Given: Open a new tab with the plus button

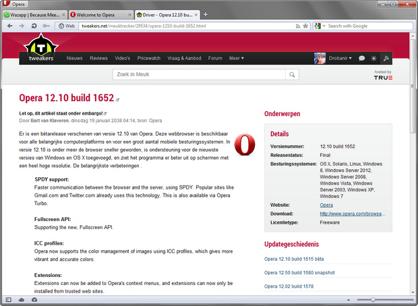Looking at the screenshot, I should point(206,15).
